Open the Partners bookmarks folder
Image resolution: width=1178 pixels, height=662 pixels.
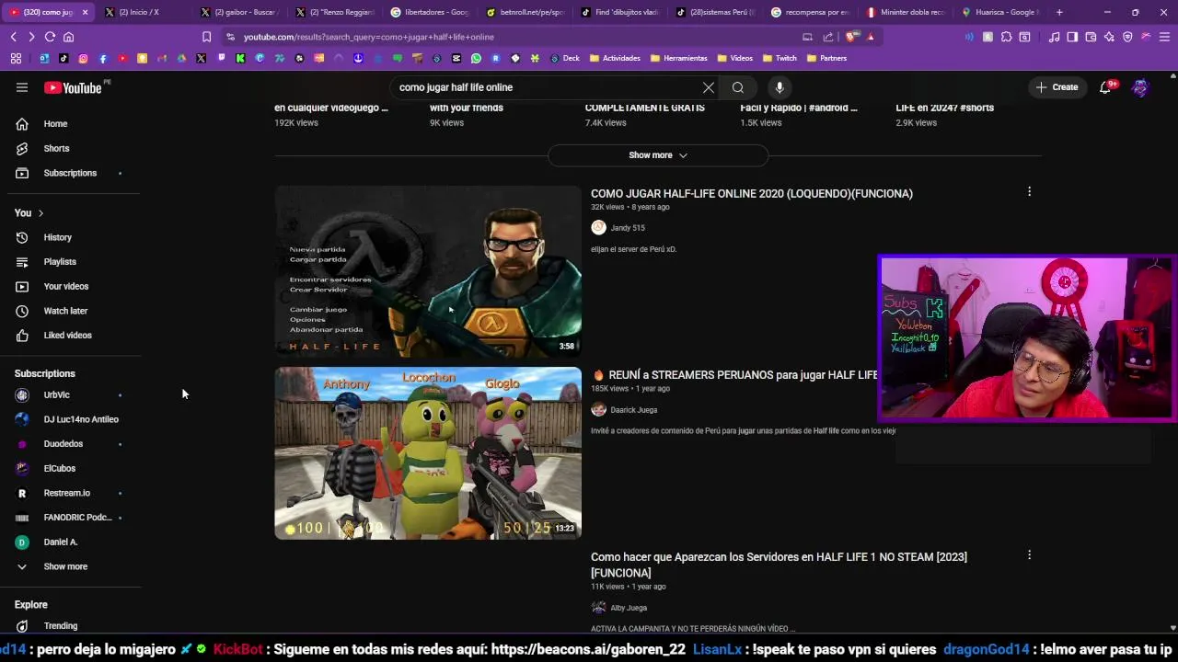click(x=826, y=58)
